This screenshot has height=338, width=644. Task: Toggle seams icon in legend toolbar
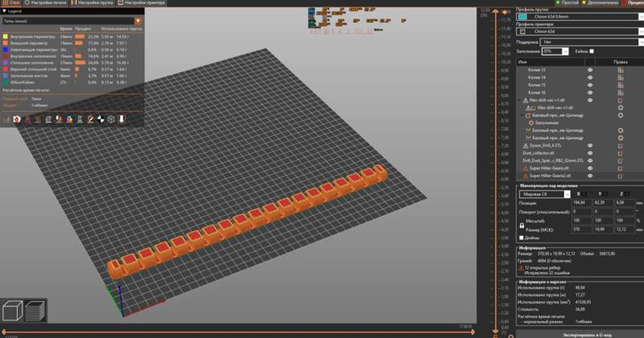coord(48,120)
